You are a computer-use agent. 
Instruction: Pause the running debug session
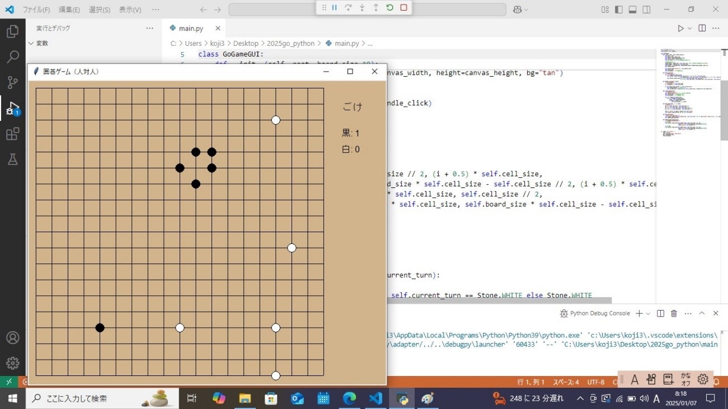coord(334,8)
